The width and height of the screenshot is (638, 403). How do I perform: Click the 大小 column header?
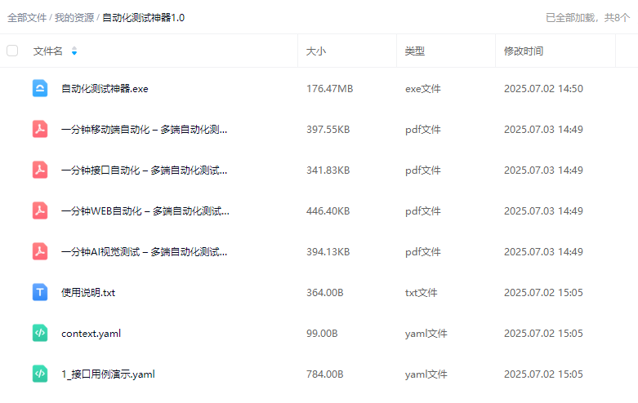[316, 51]
